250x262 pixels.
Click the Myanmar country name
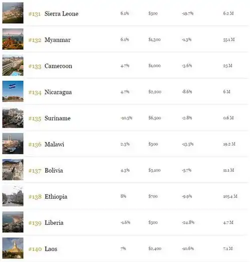[x=57, y=40]
